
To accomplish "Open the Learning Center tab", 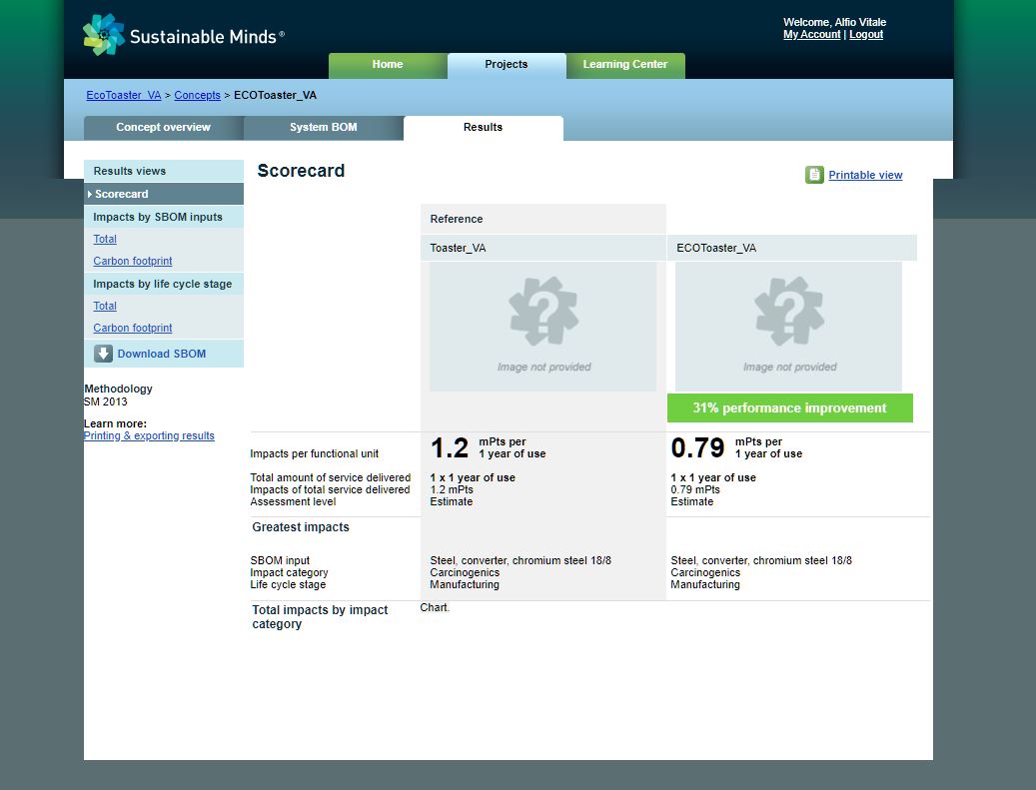I will [625, 65].
